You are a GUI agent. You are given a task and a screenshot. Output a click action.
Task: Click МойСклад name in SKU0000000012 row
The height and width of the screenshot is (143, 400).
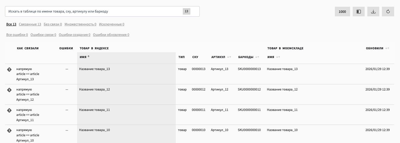pos(282,90)
